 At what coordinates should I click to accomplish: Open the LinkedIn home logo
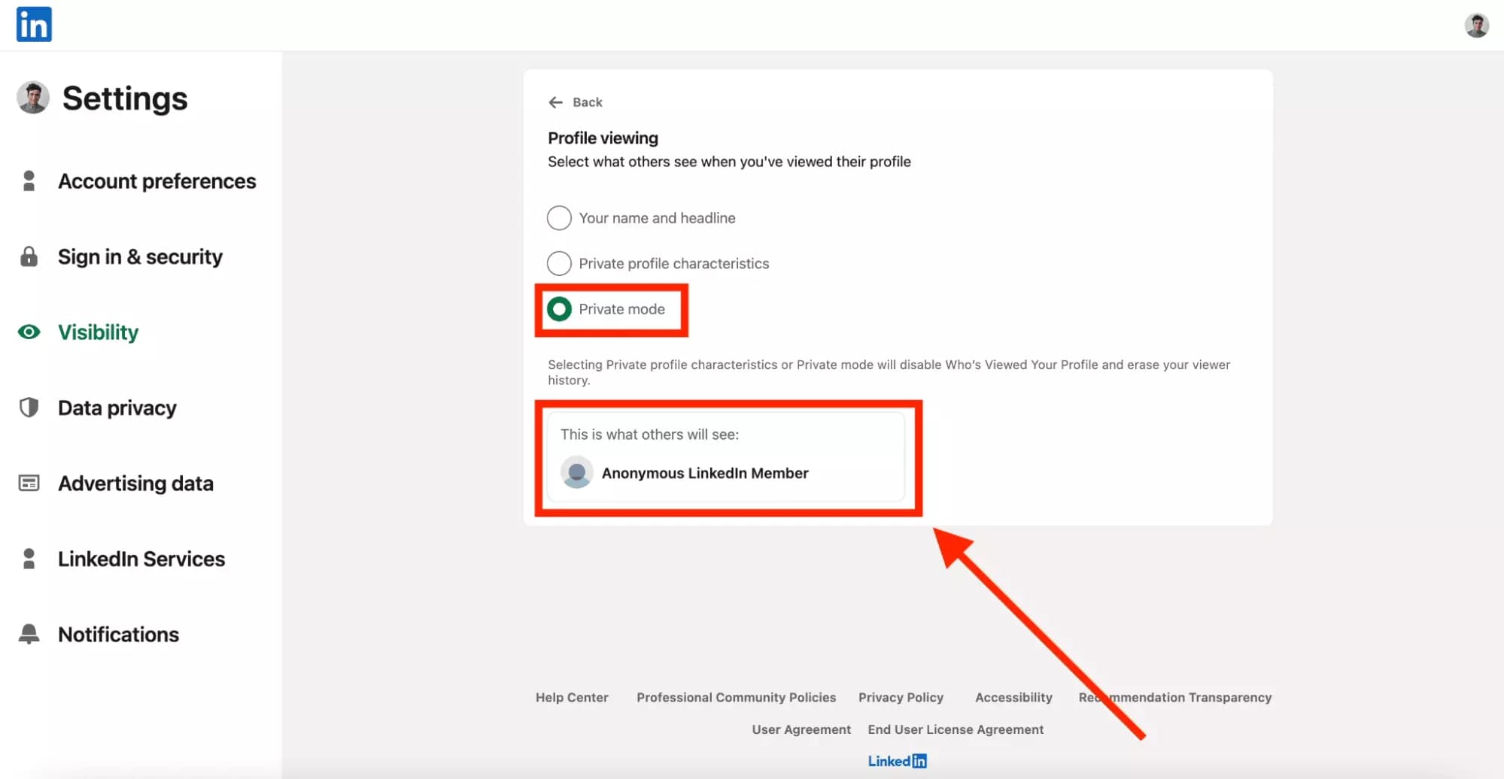(34, 24)
